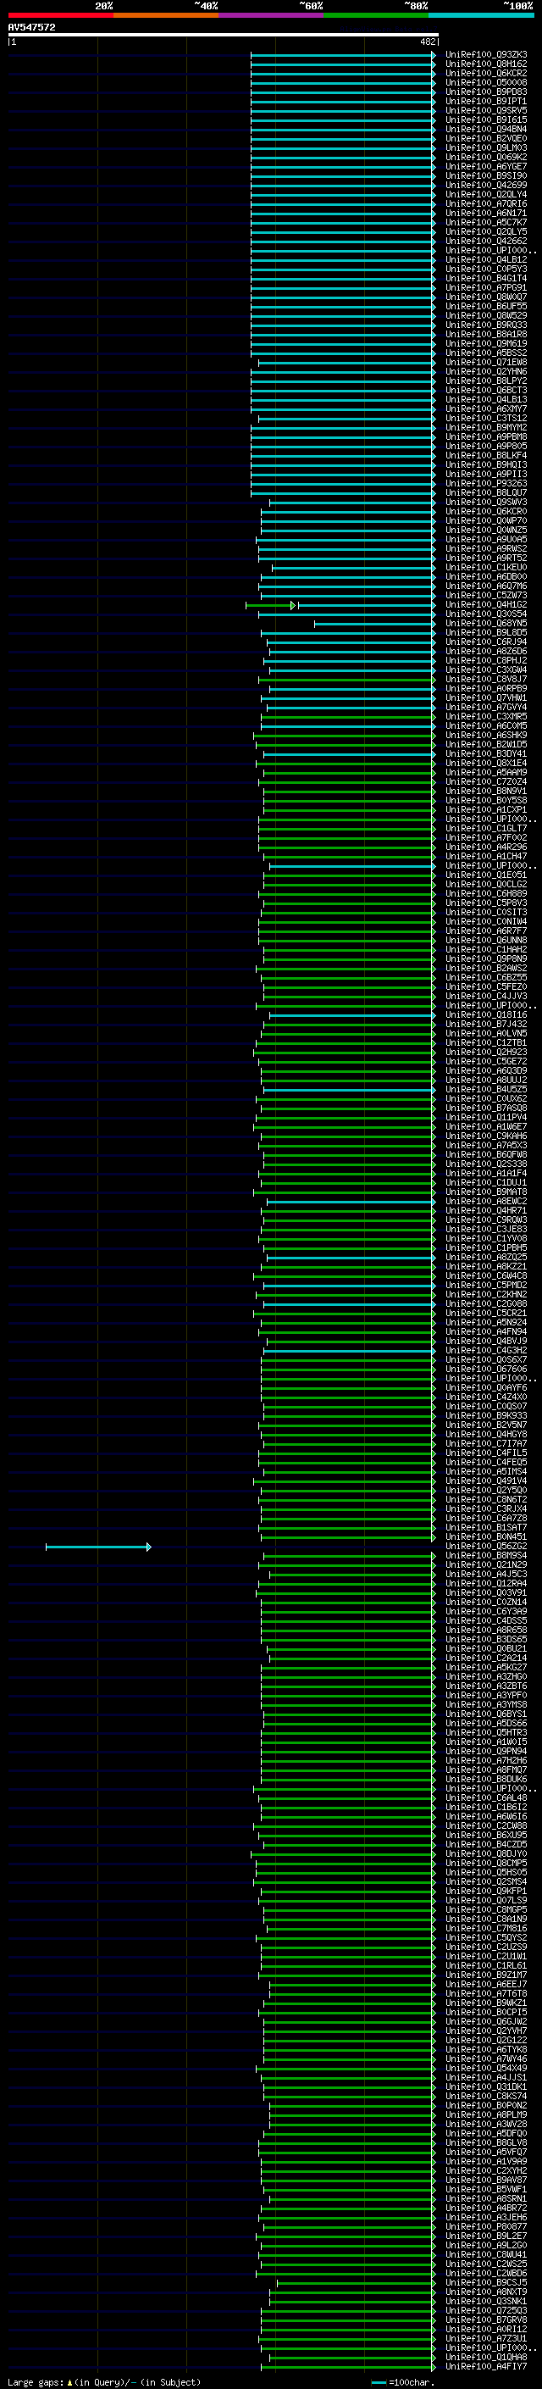Select hit label UniRef100_C6Y3A9
542x2389 pixels.
[x=486, y=1611]
